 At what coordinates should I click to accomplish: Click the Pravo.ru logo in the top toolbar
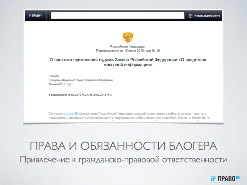point(35,15)
